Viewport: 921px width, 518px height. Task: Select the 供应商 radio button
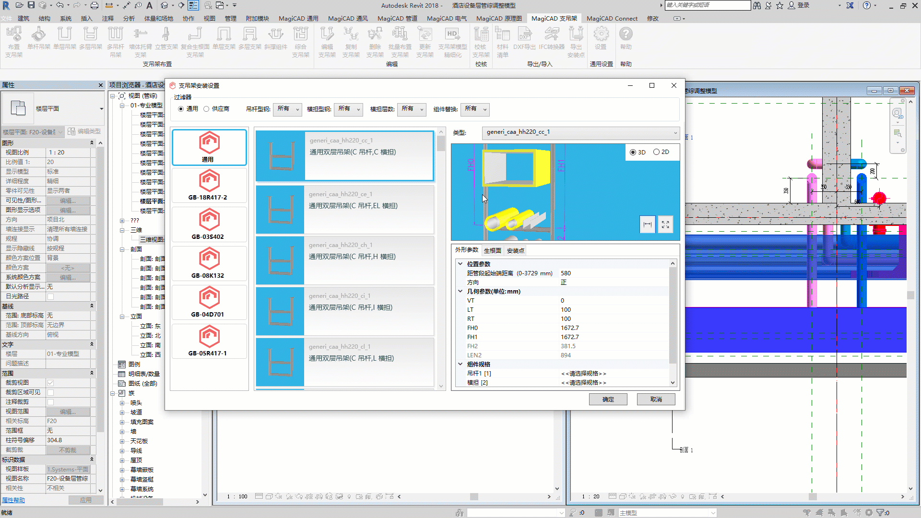click(x=206, y=109)
